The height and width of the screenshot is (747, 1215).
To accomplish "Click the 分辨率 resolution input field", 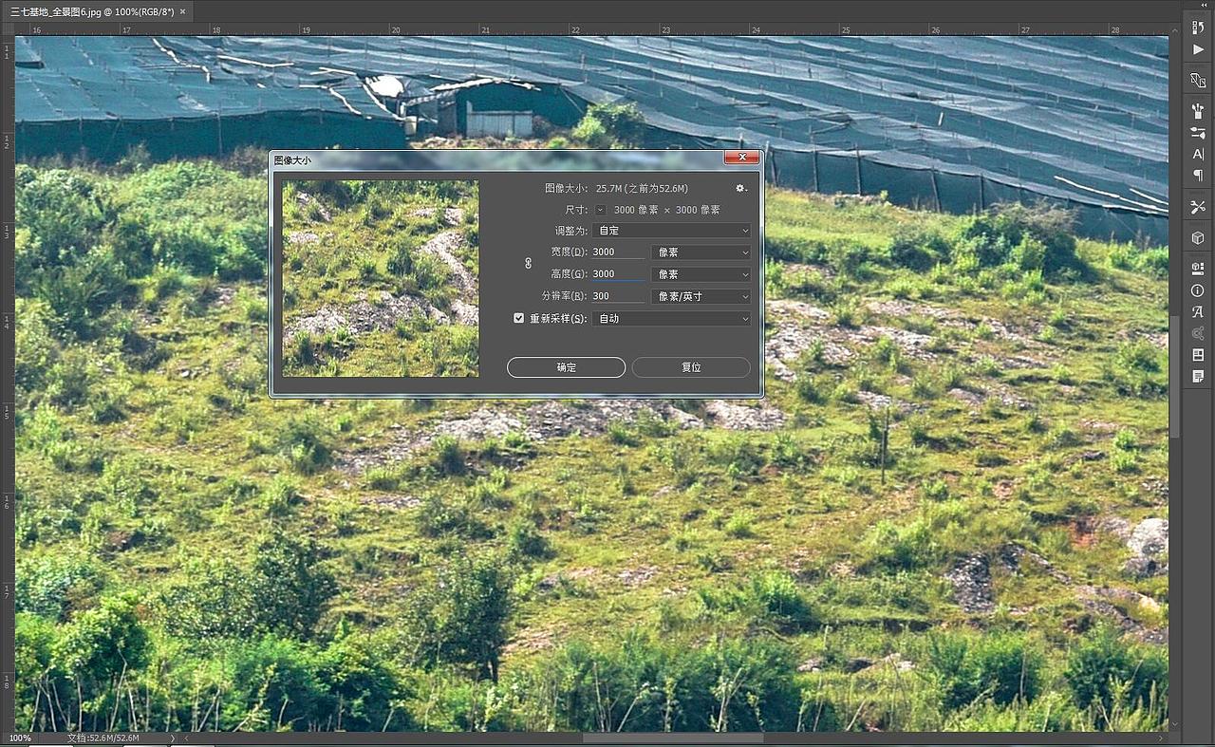I will (x=618, y=296).
